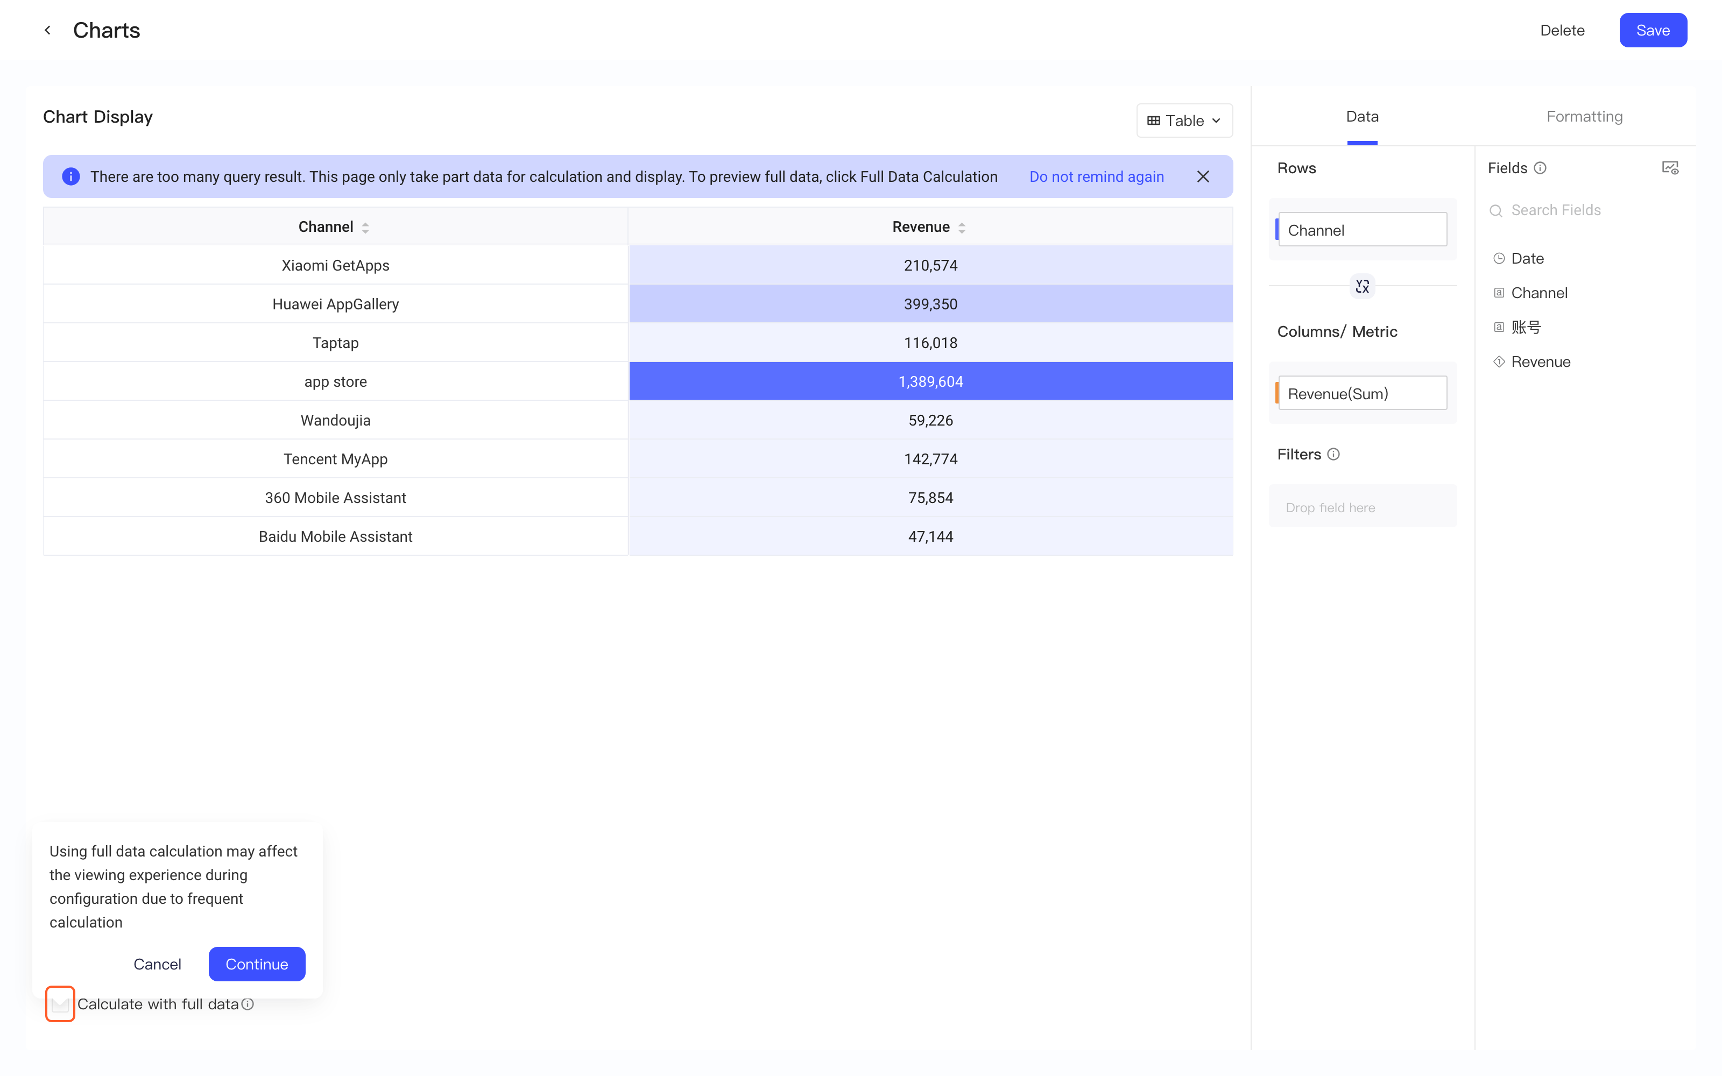Click the Search Fields input box

coord(1584,211)
